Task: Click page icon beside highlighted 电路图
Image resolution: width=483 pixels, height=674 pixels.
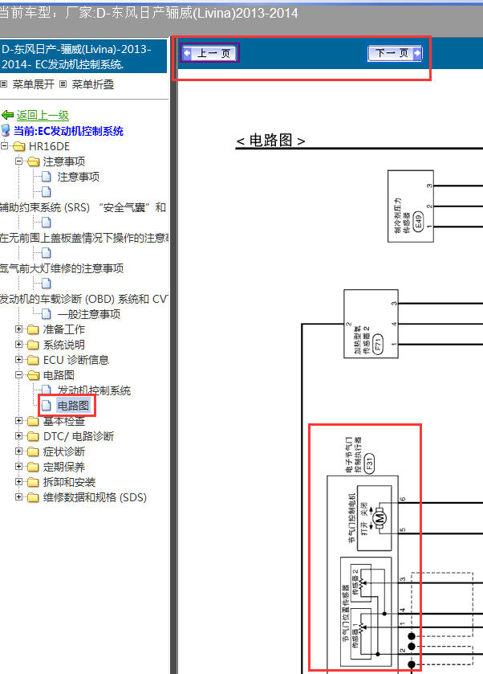Action: coord(47,406)
